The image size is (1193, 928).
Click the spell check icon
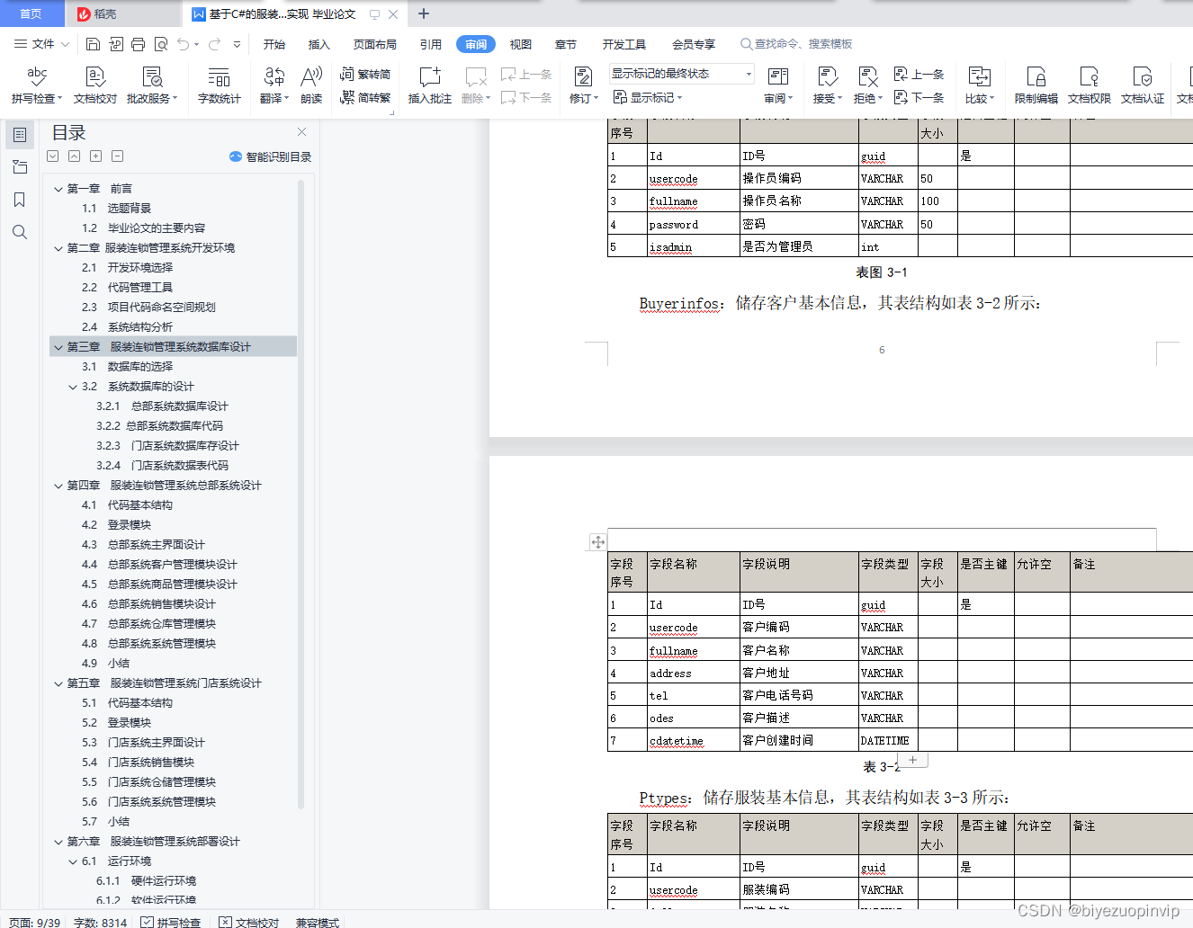(37, 77)
